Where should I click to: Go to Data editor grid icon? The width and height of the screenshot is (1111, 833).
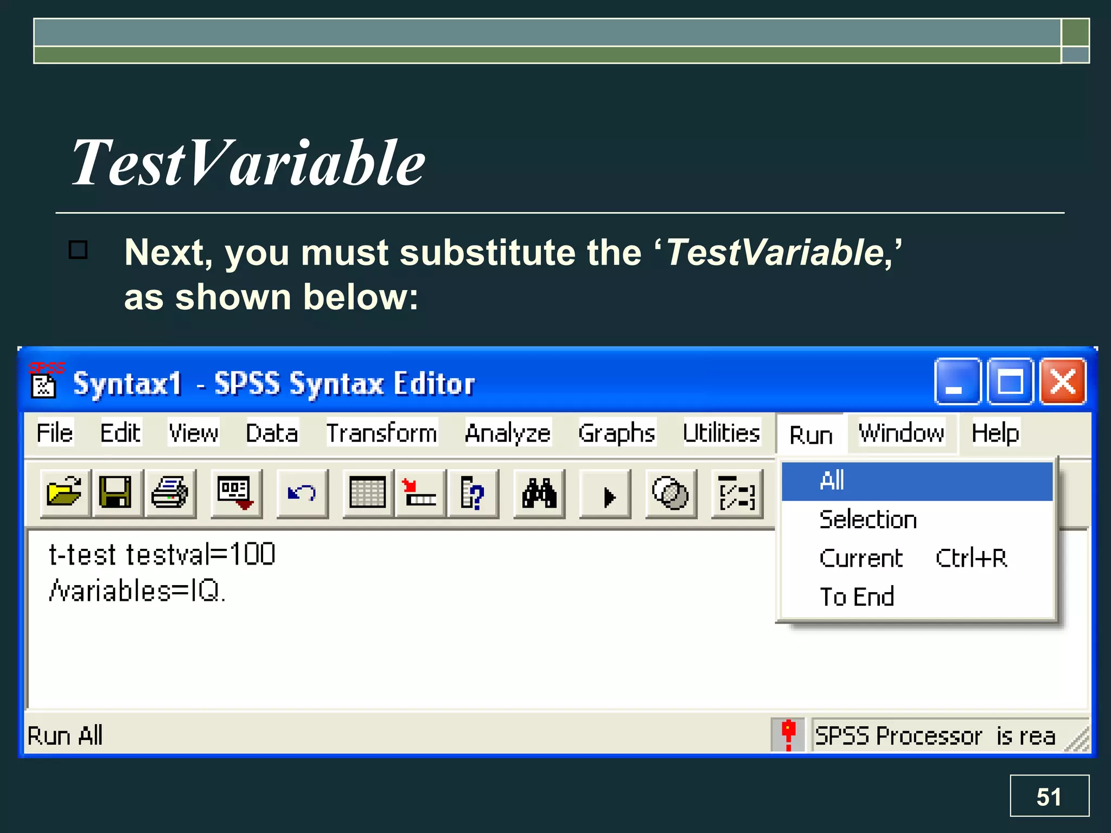click(367, 494)
